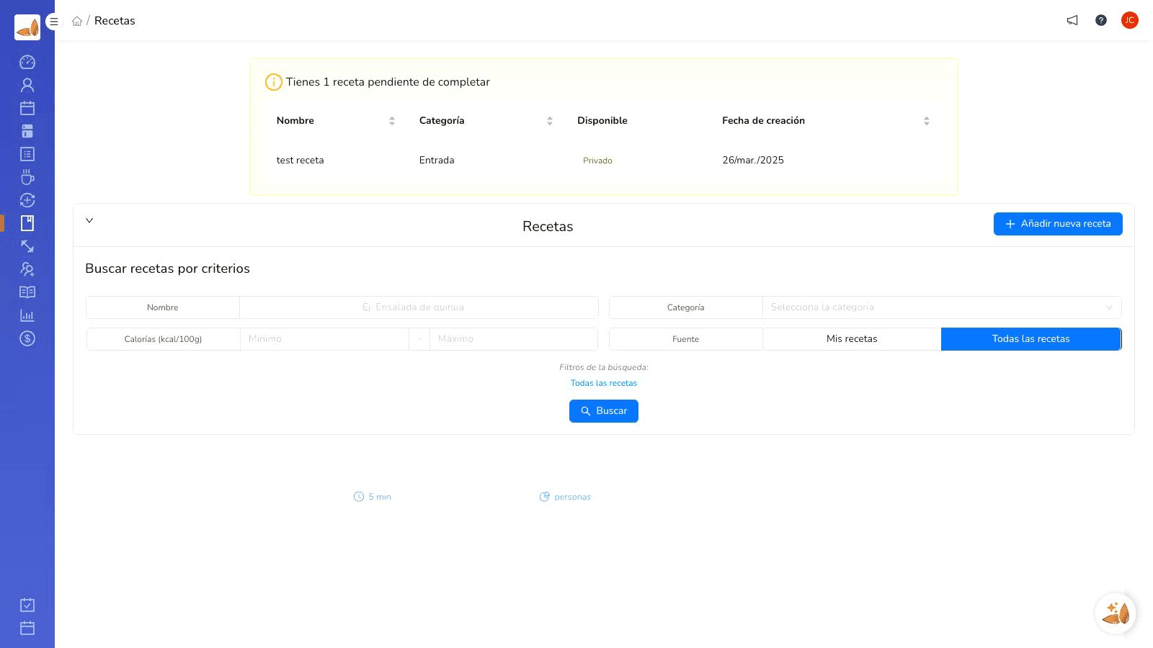Click the calendar-check icon at sidebar bottom

pos(27,605)
